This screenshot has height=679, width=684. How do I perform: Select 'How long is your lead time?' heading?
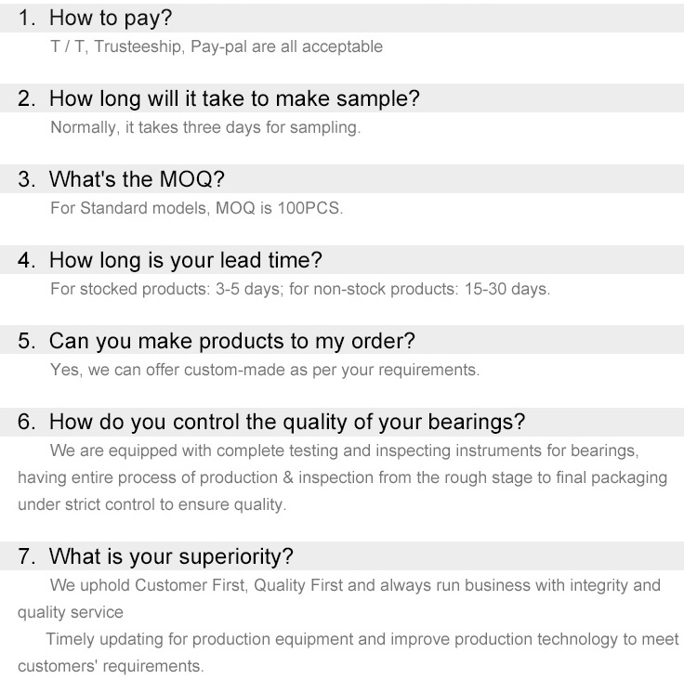[185, 260]
